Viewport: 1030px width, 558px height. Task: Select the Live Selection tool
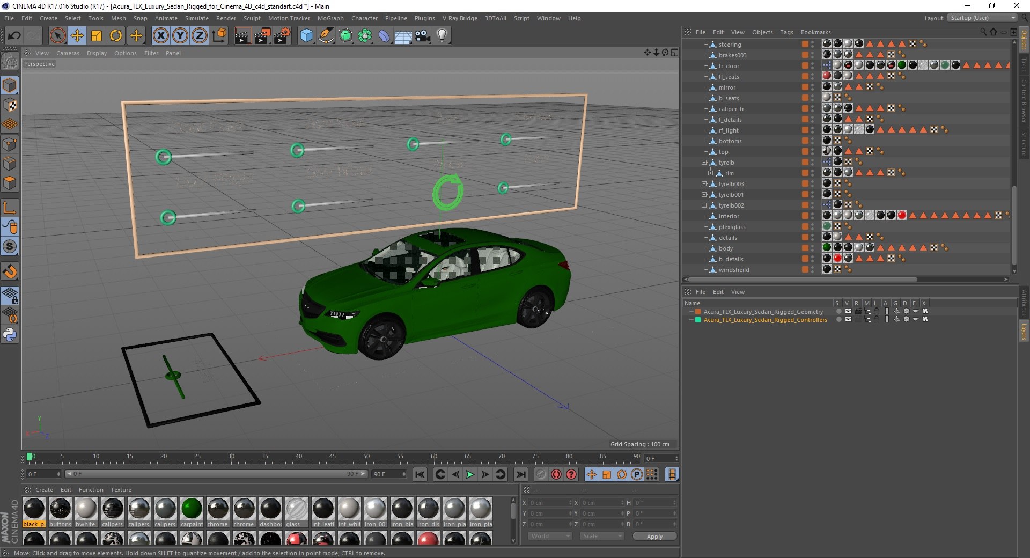pyautogui.click(x=57, y=36)
